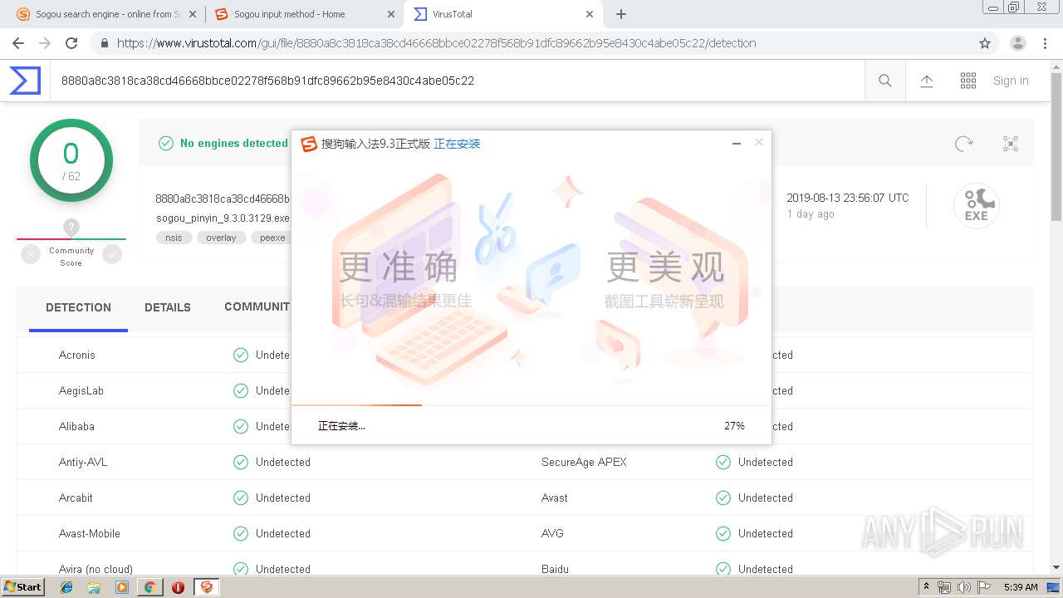Click the AVG engine name
1063x598 pixels.
pyautogui.click(x=552, y=533)
